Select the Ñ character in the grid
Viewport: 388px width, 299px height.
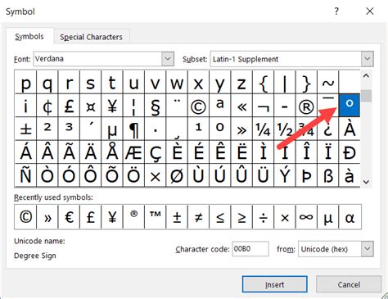[25, 175]
